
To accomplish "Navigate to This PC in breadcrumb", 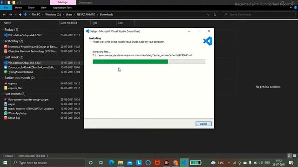I will 36,14.
